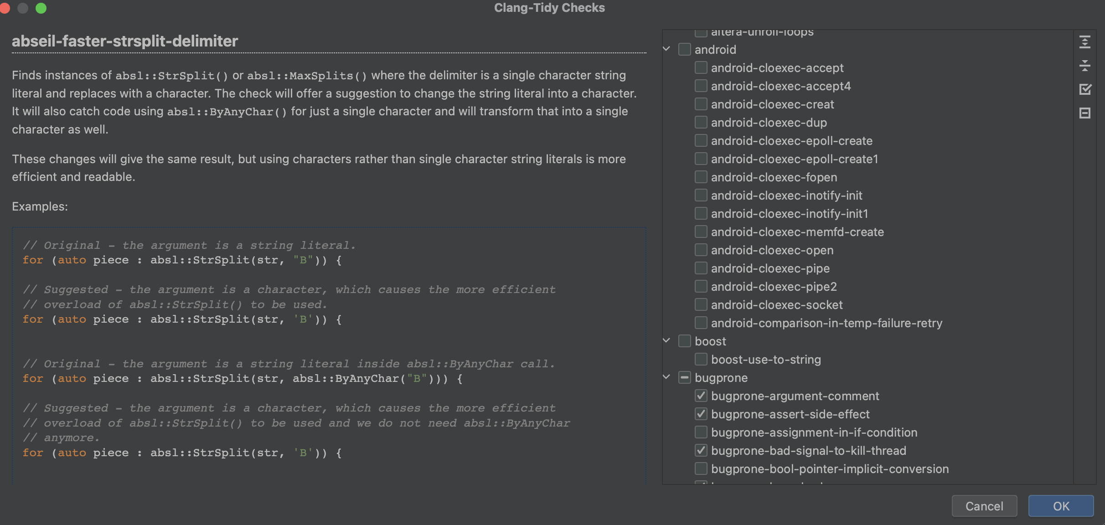Enable android-cloexec-epoll-create check

tap(701, 140)
